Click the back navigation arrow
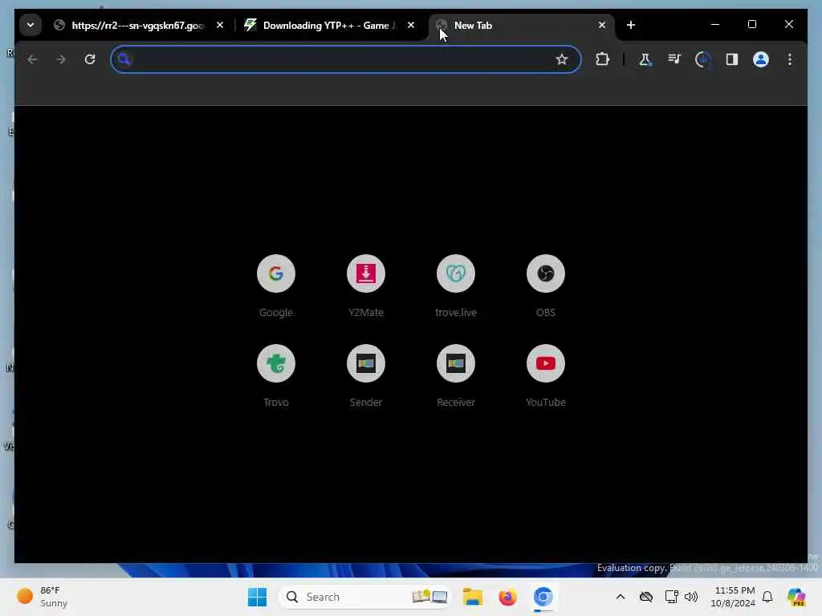 [x=32, y=59]
